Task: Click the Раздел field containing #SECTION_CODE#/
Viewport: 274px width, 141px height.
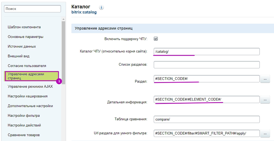Action: (207, 79)
